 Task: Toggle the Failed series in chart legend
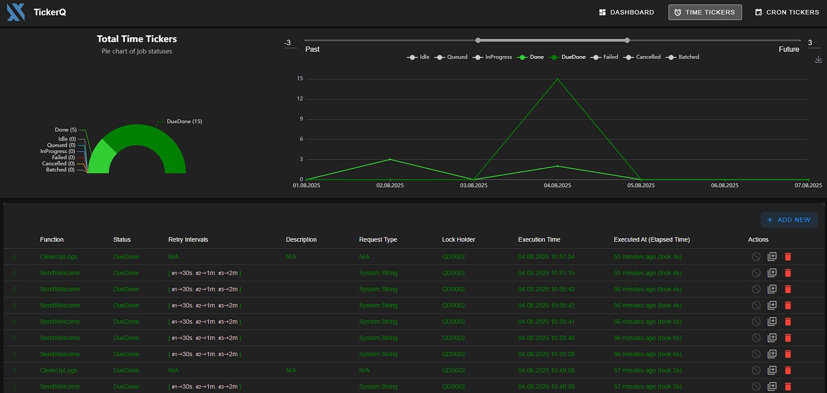pos(605,57)
